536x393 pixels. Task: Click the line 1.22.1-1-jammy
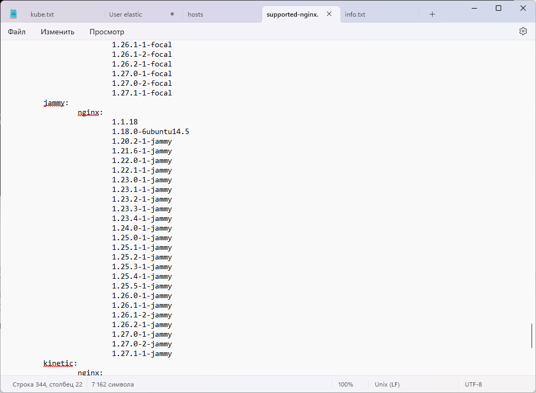click(142, 170)
